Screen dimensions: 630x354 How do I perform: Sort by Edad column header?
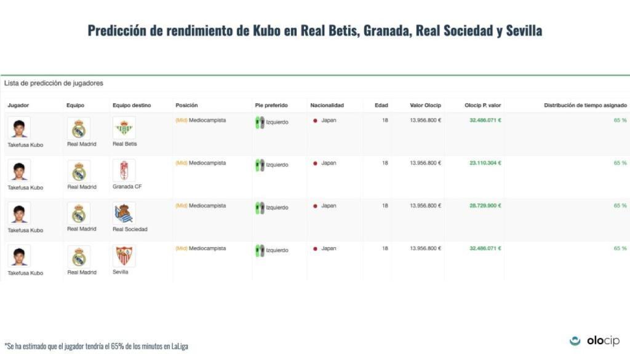point(381,105)
